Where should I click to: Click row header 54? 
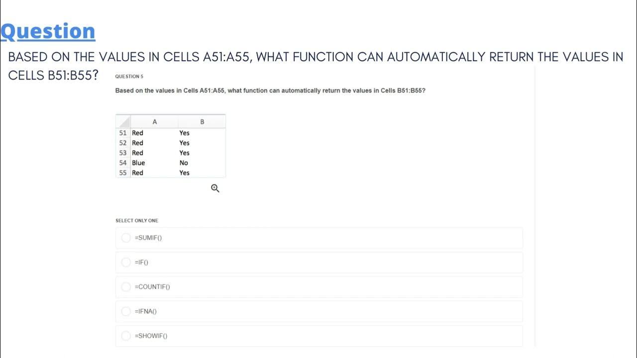(123, 163)
